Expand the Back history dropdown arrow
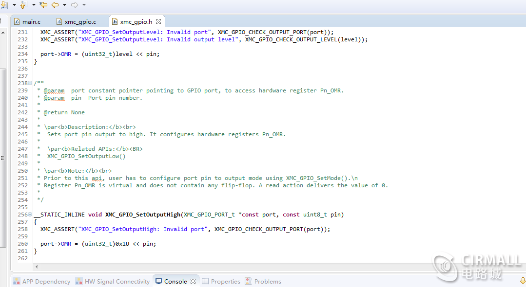This screenshot has height=287, width=526. [64, 5]
